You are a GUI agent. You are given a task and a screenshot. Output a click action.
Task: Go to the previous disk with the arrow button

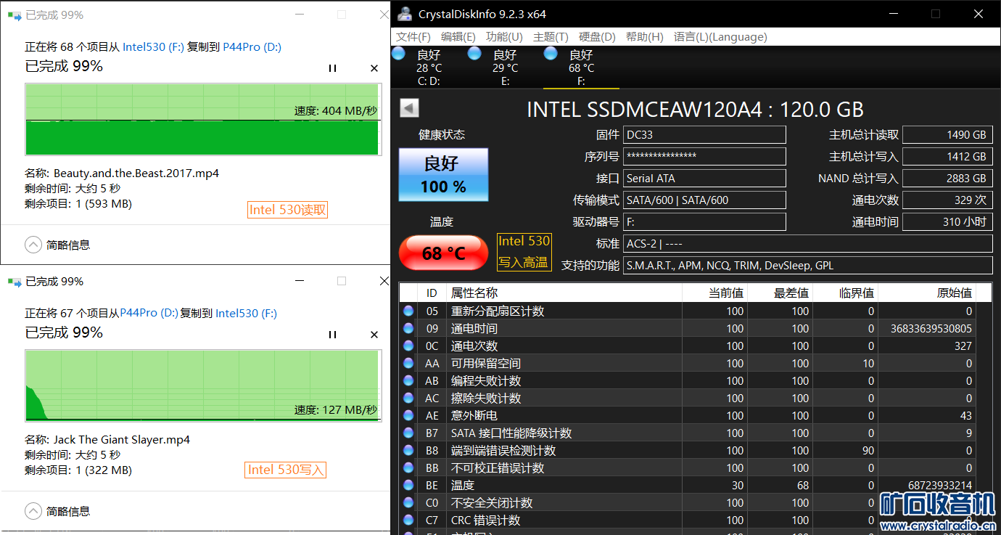click(410, 108)
